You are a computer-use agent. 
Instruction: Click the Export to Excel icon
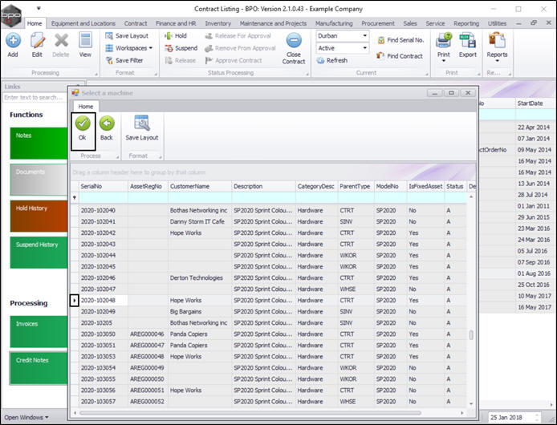coord(467,40)
